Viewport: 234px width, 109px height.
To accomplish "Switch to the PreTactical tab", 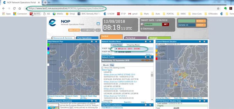I will [x=135, y=38].
